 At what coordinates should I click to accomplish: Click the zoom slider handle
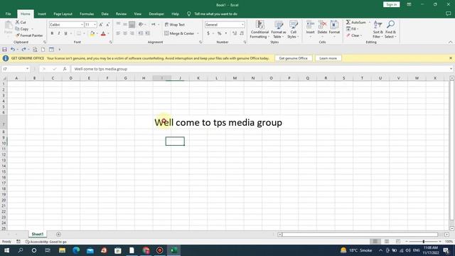424,242
